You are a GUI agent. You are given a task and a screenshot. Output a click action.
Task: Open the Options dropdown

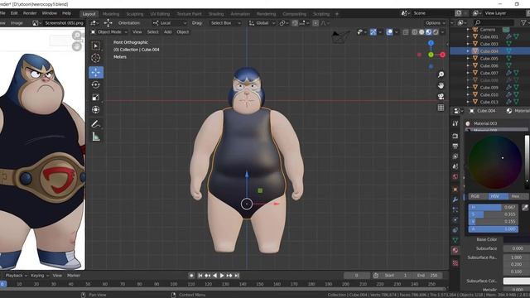coord(436,23)
